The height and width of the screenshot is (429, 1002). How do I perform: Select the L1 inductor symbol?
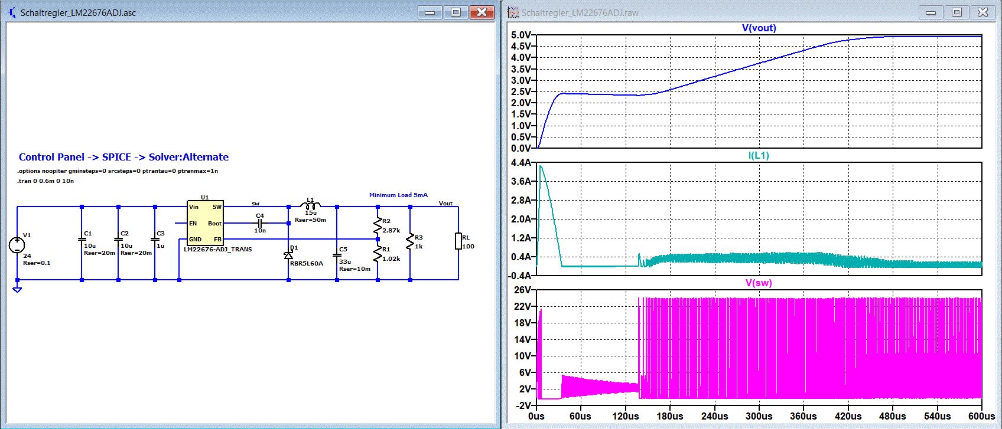310,206
